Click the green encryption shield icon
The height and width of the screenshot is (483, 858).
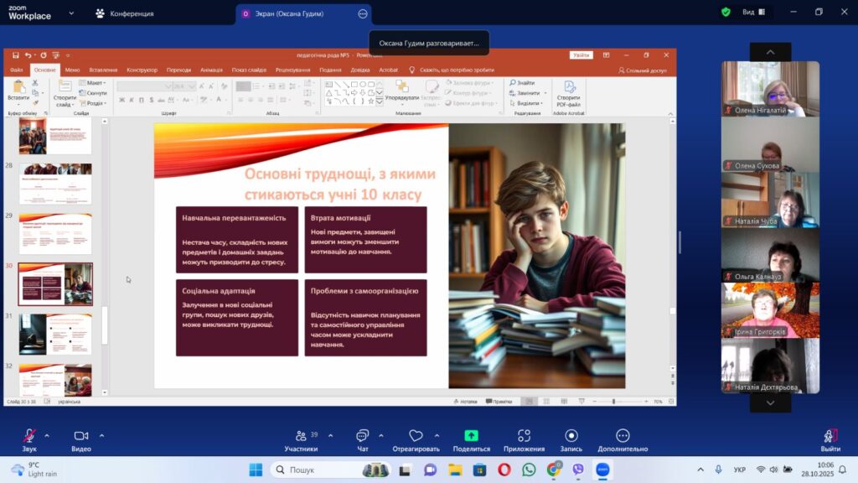pyautogui.click(x=726, y=13)
